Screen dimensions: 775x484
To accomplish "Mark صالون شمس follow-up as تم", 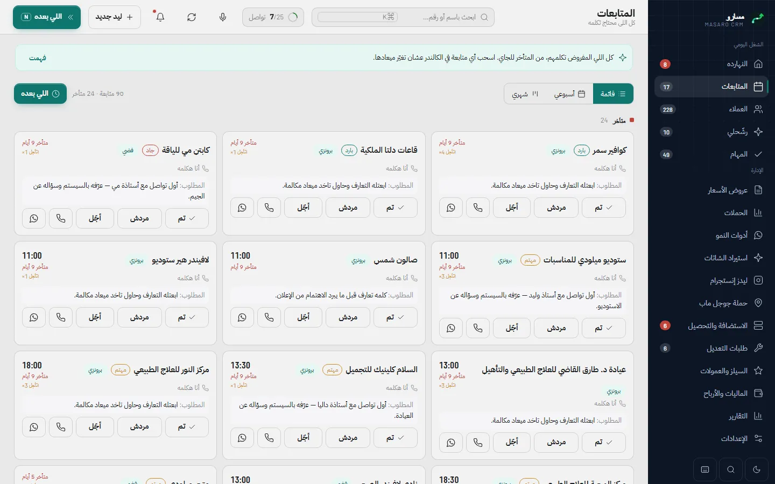I will click(x=396, y=317).
